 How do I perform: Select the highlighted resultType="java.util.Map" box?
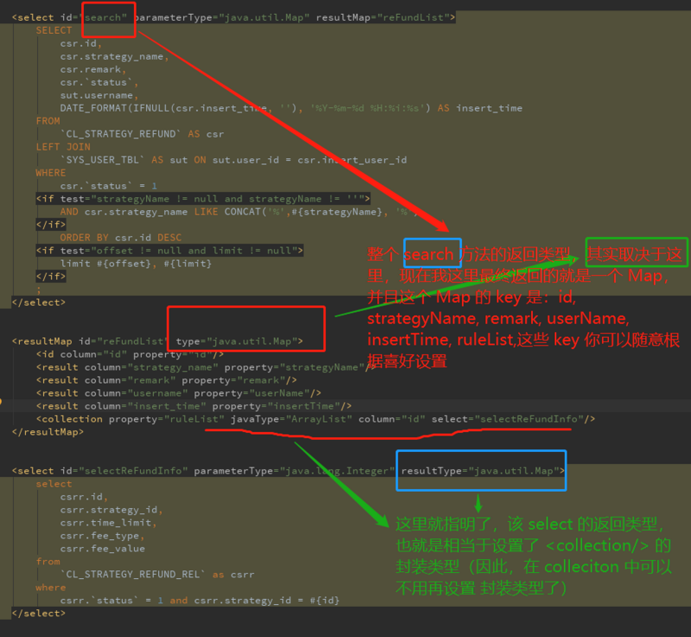click(x=480, y=470)
